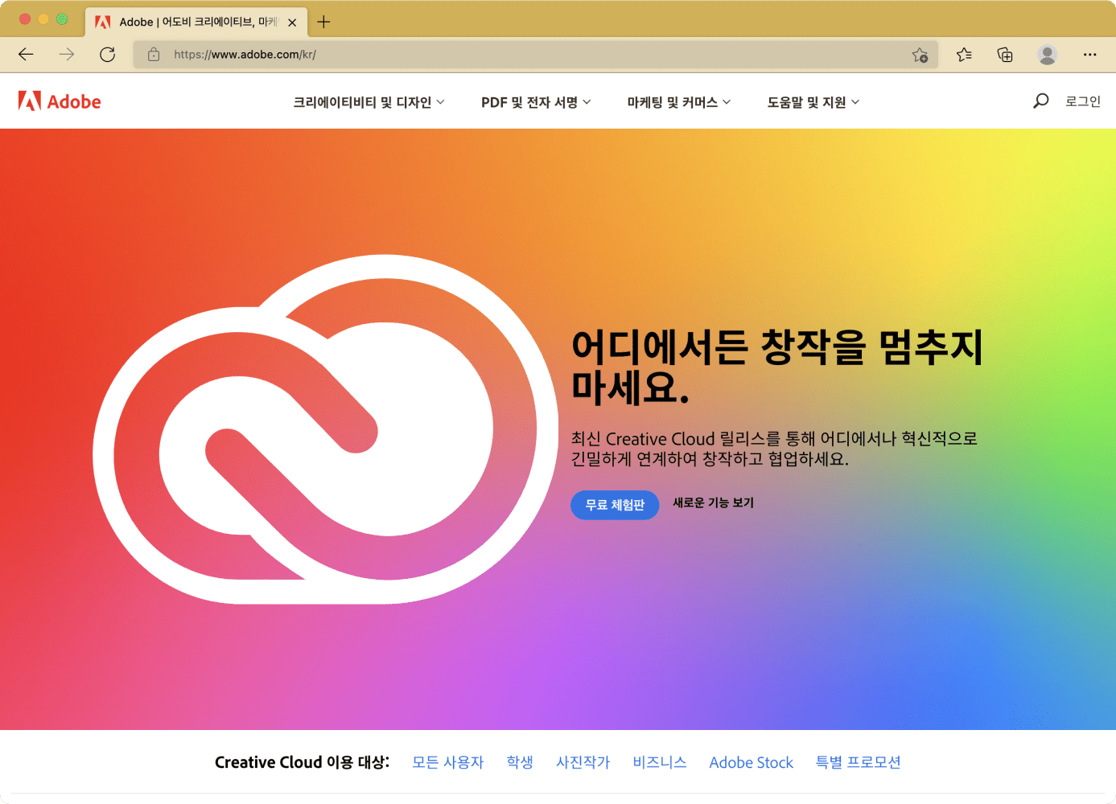Image resolution: width=1116 pixels, height=804 pixels.
Task: Select 사진작가 link
Action: coord(583,762)
